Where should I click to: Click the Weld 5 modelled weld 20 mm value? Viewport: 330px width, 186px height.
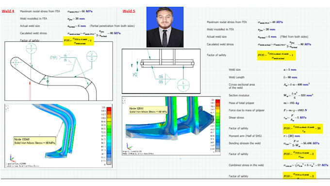[x=266, y=30]
